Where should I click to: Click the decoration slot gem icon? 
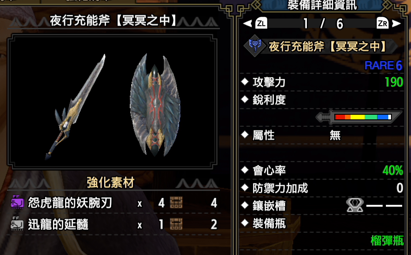[355, 205]
